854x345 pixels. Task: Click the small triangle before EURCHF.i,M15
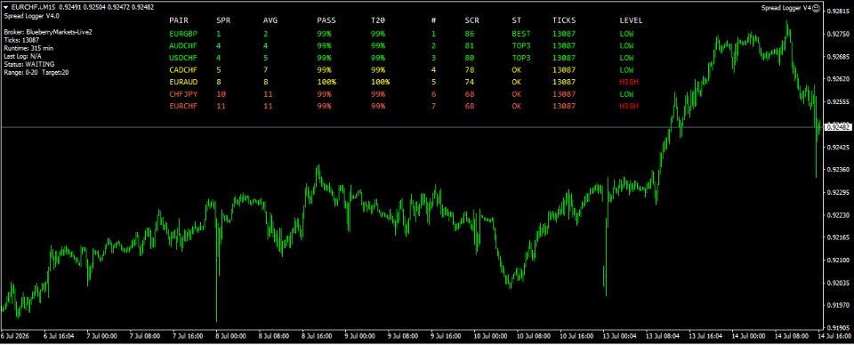click(x=6, y=8)
